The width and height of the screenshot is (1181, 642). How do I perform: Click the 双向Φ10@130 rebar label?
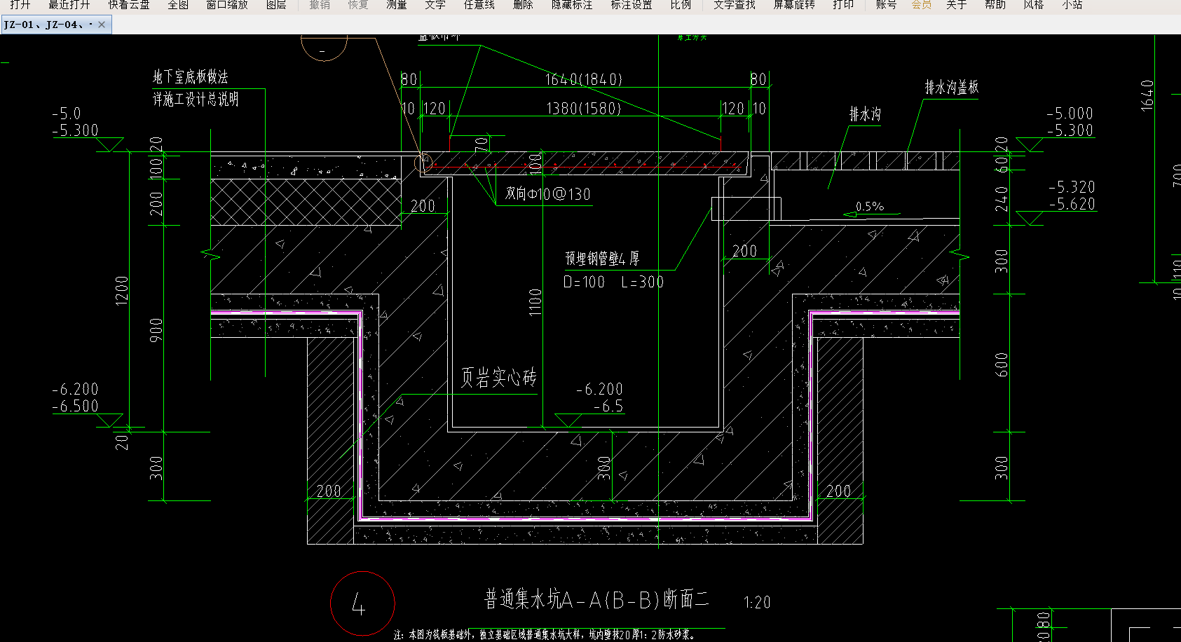(548, 194)
